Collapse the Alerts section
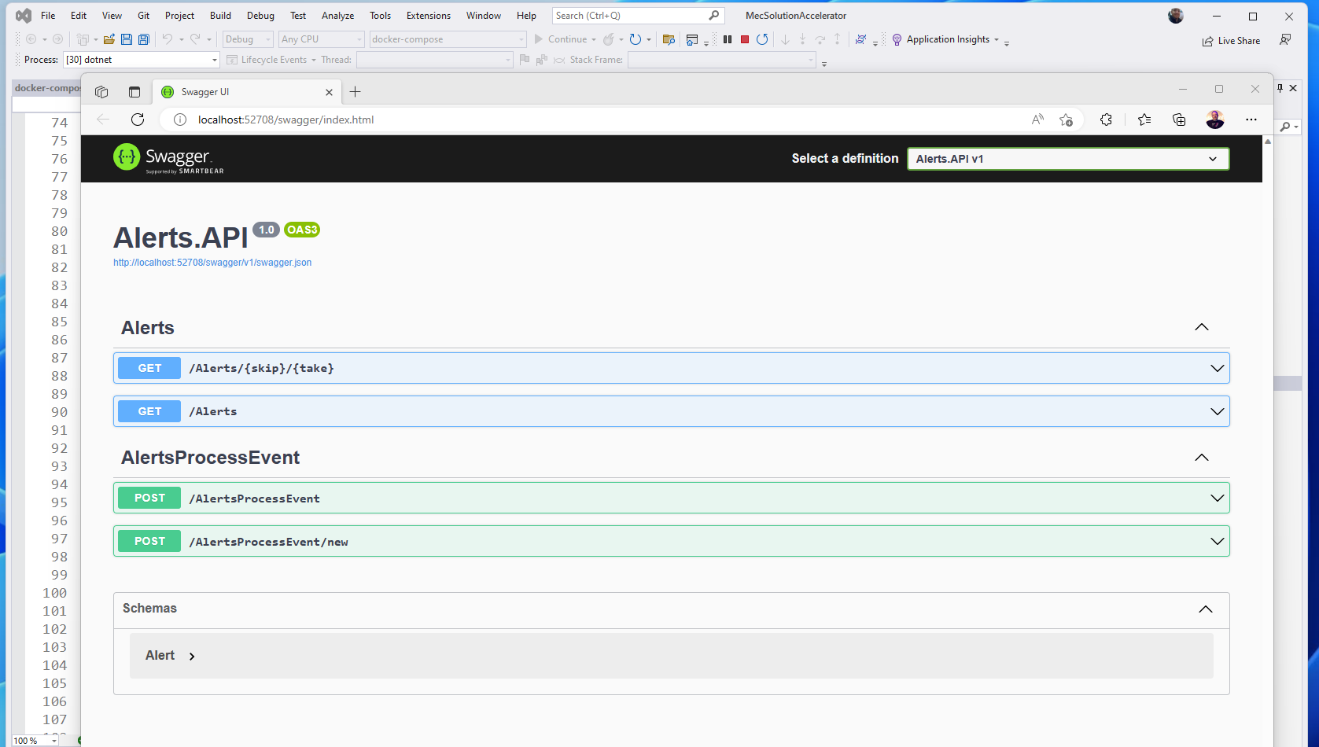This screenshot has width=1319, height=747. 1202,327
